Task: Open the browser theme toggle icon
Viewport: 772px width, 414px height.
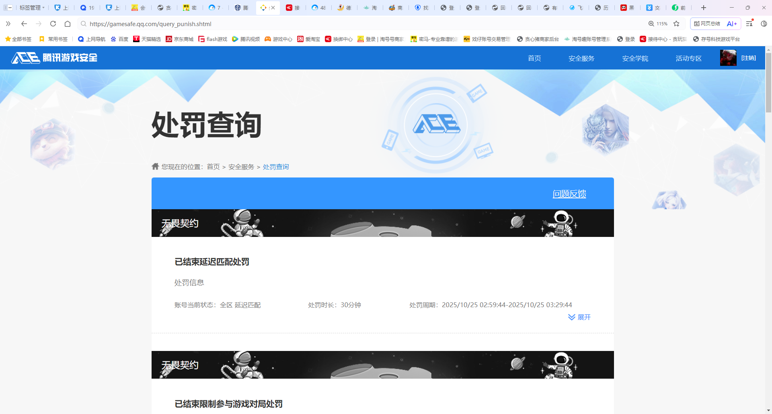Action: point(764,24)
